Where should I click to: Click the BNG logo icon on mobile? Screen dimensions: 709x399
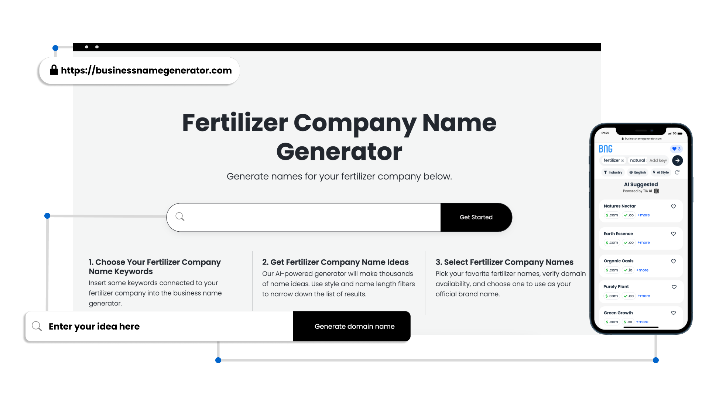[x=605, y=149]
